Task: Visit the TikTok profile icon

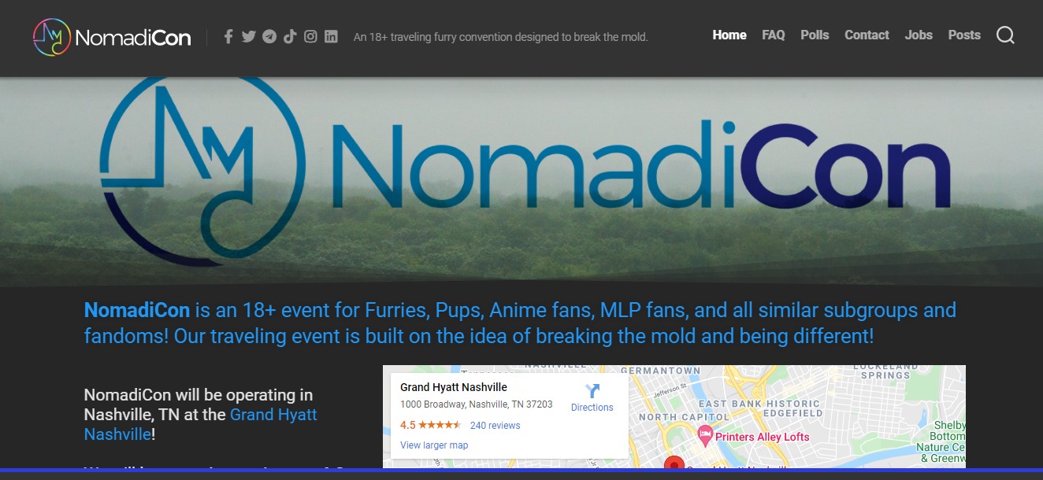Action: (290, 36)
